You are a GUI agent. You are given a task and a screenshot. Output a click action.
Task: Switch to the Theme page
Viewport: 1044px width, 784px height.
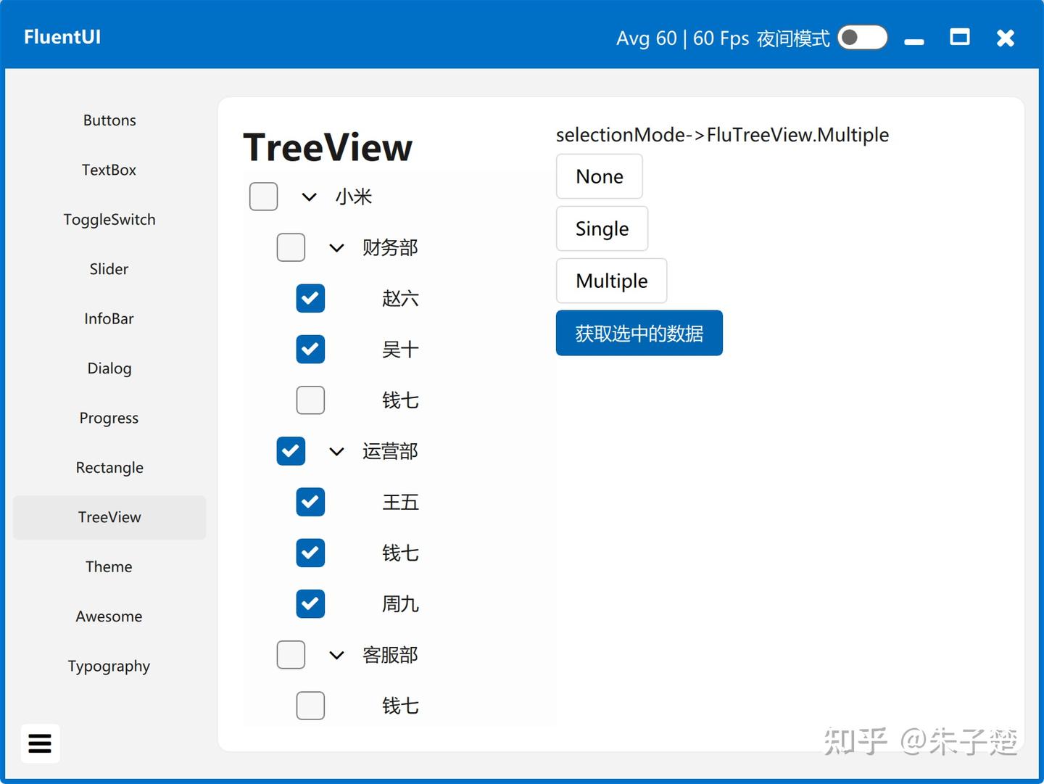click(109, 566)
